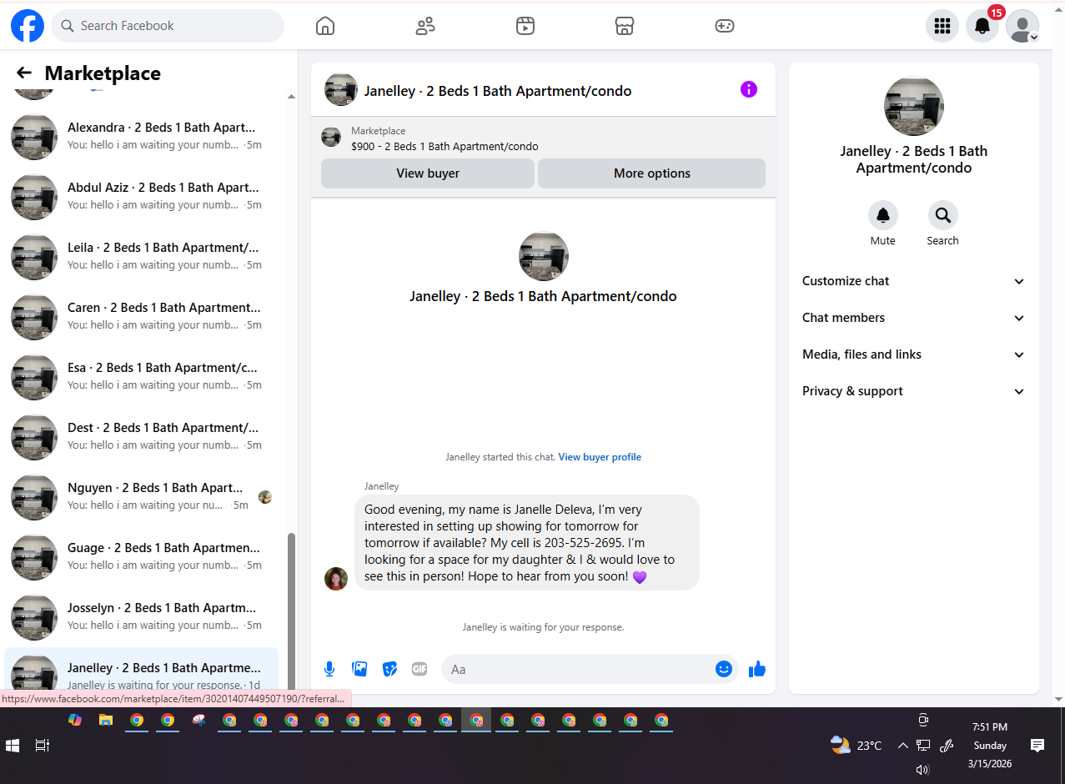The height and width of the screenshot is (784, 1065).
Task: Click the 23°C weather widget
Action: click(x=857, y=746)
